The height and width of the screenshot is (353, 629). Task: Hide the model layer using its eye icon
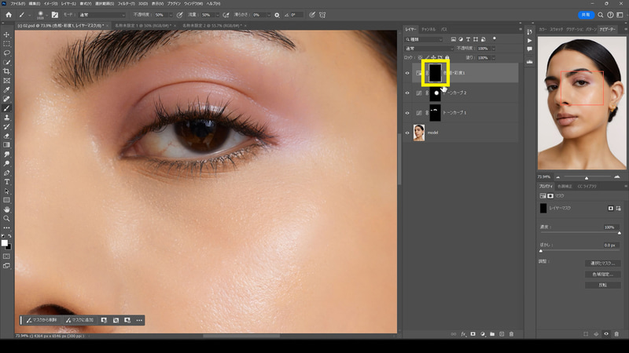point(407,133)
